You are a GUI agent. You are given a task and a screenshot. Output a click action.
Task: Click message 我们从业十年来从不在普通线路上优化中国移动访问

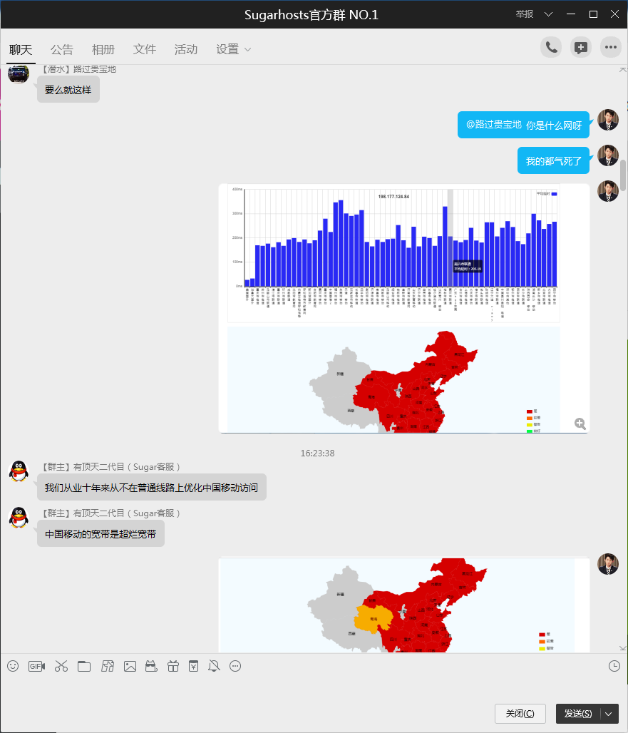[x=151, y=488]
